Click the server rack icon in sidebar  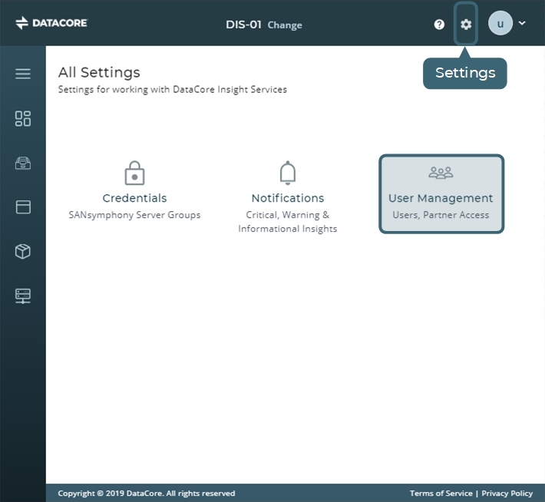click(23, 296)
